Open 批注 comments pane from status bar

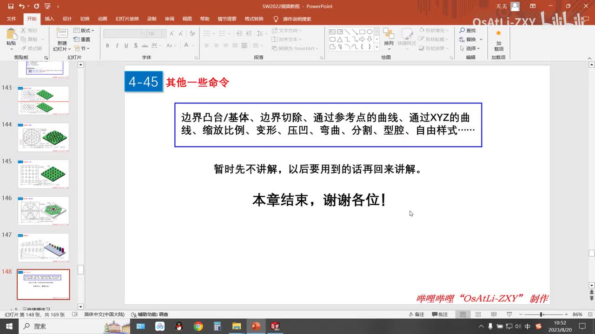tap(440, 314)
